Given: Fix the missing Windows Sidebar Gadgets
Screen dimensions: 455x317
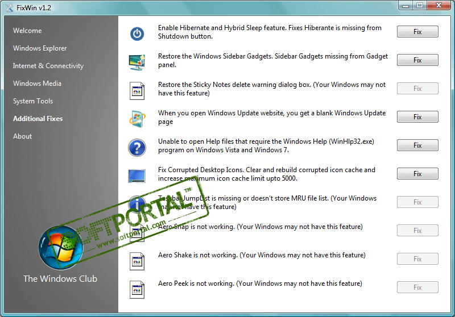Looking at the screenshot, I should pos(417,60).
